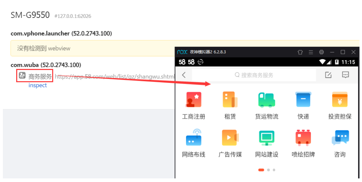The height and width of the screenshot is (182, 362).
Task: Tap the compose/edit post icon
Action: [328, 75]
